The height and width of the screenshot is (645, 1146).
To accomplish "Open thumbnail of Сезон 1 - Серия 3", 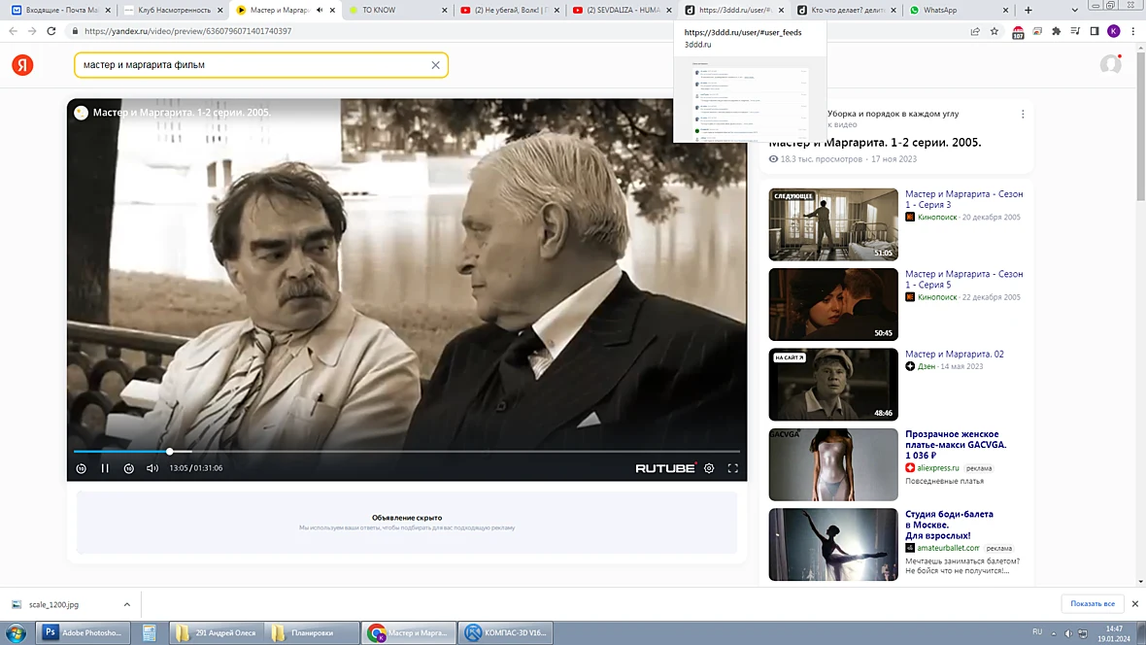I will click(833, 224).
